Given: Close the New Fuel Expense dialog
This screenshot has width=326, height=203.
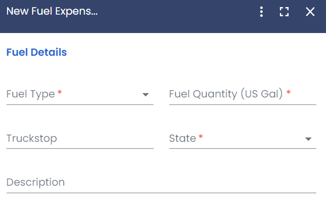Looking at the screenshot, I should click(x=310, y=11).
